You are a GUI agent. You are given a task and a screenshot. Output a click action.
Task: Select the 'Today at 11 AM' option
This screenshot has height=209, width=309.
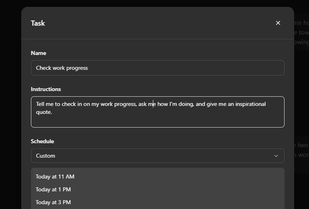[x=55, y=177]
